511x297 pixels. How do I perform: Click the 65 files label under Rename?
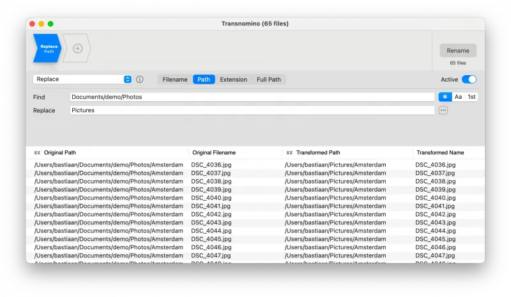point(458,63)
